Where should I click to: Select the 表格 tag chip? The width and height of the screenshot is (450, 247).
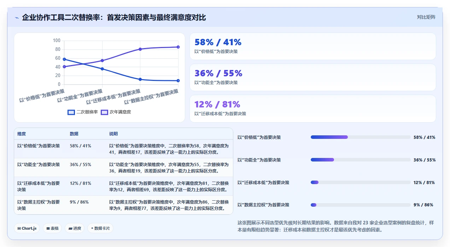click(52, 228)
